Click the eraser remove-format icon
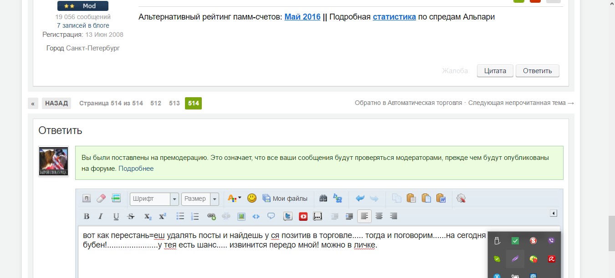This screenshot has height=278, width=615. (x=101, y=199)
